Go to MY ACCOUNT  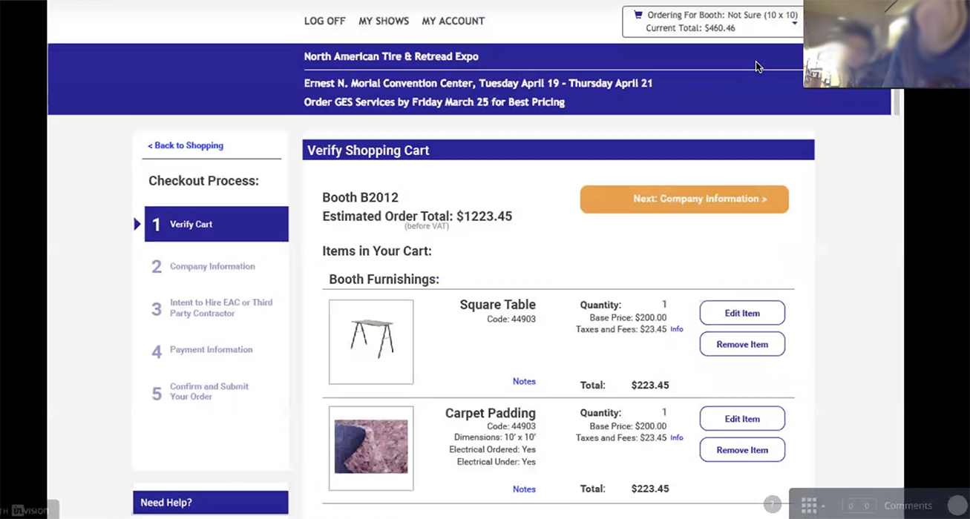click(453, 21)
